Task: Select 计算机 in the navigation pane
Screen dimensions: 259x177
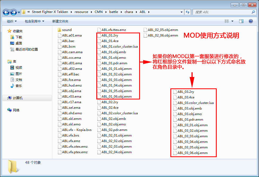Action: coord(18,98)
